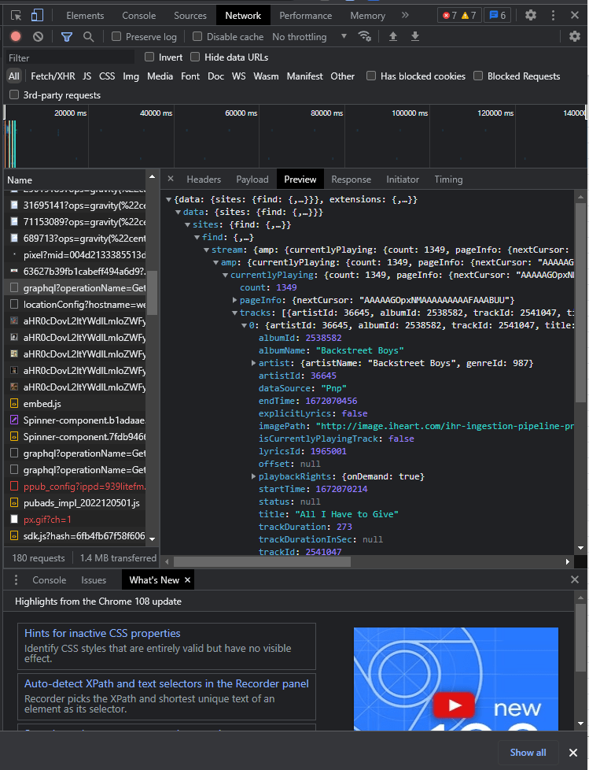Close the What's New tab
Image resolution: width=589 pixels, height=770 pixels.
click(187, 580)
